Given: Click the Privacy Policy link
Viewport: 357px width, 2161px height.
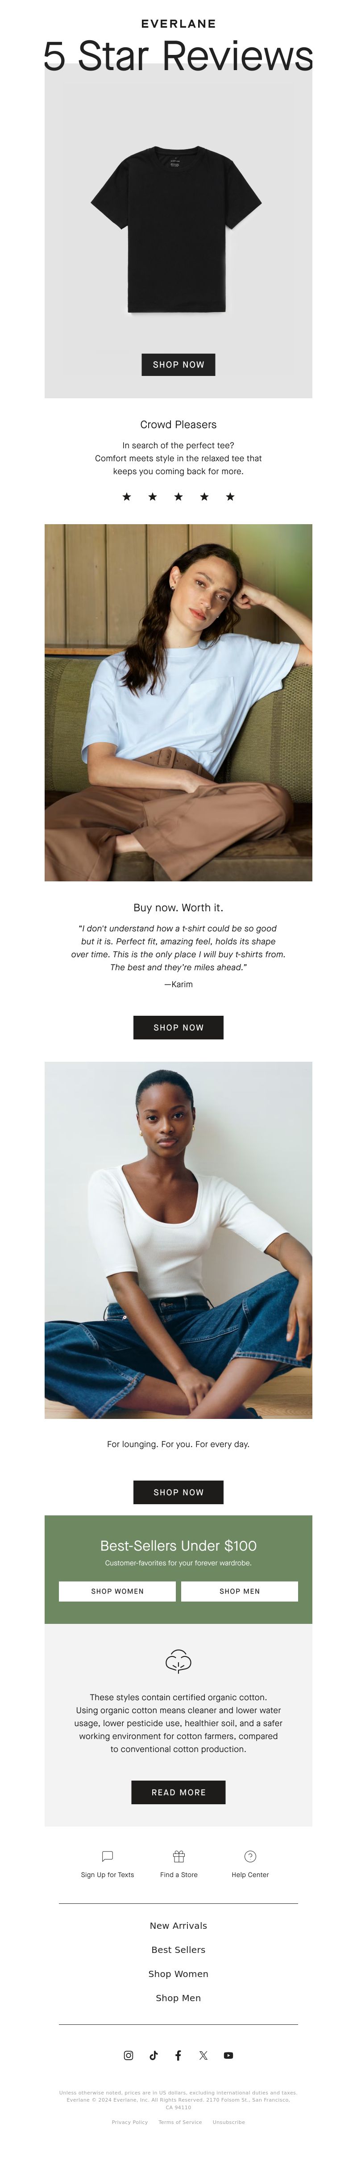Looking at the screenshot, I should [130, 2122].
